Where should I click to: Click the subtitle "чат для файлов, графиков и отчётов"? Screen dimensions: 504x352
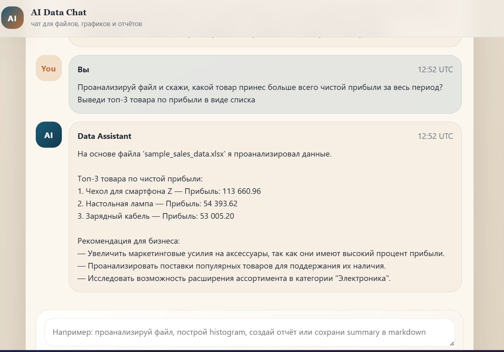86,24
